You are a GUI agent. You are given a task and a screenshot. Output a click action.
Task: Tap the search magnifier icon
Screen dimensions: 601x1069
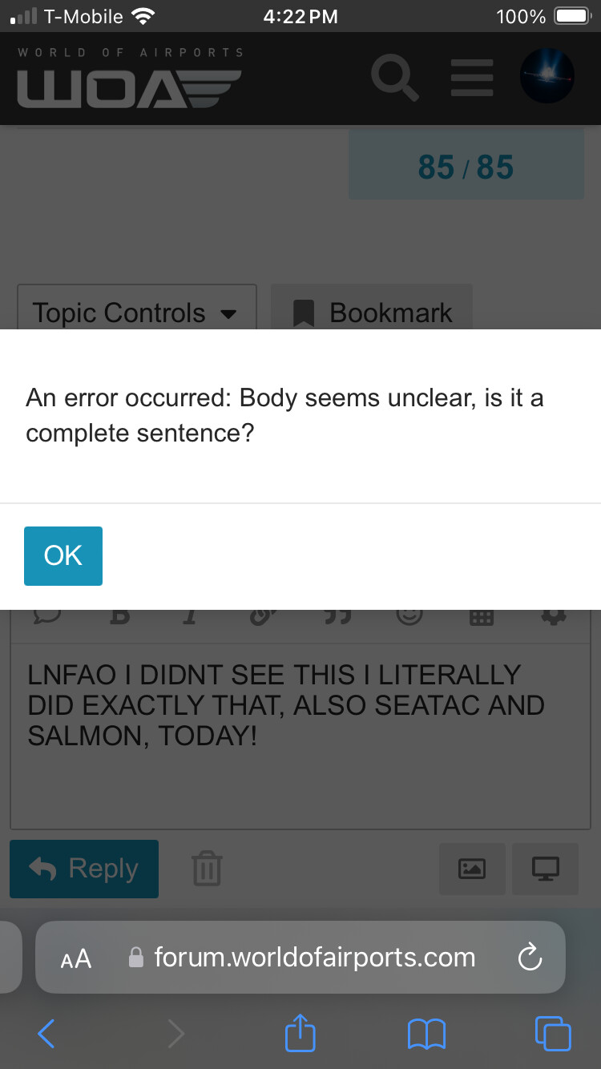point(395,77)
